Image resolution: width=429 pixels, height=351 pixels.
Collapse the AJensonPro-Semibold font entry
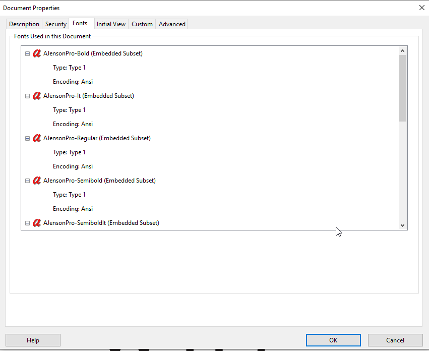click(27, 180)
